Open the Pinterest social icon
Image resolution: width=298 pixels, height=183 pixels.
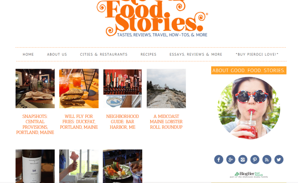point(255,160)
